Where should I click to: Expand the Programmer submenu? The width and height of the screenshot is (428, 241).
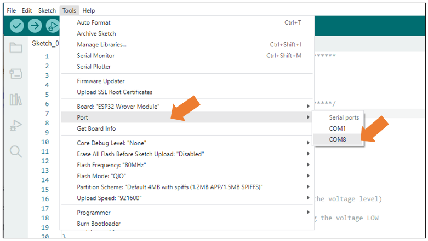(187, 213)
